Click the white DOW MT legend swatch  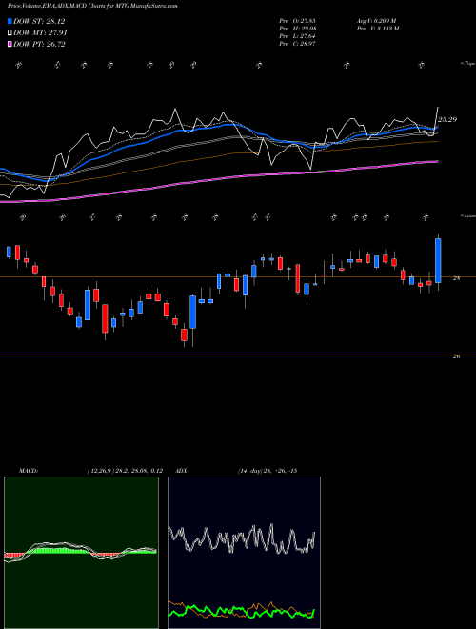tap(10, 33)
